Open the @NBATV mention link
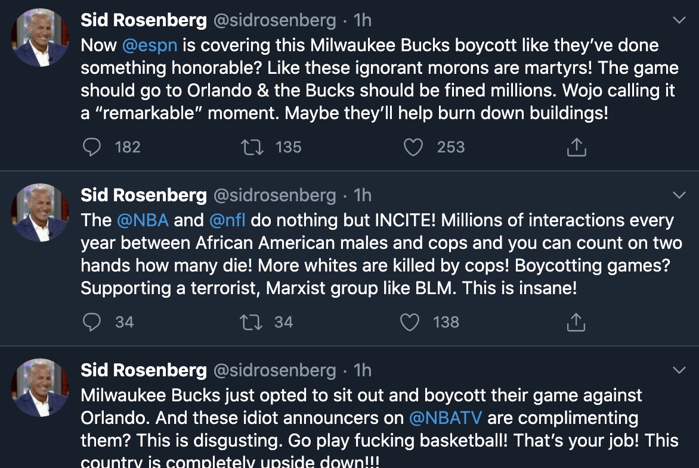 (447, 418)
